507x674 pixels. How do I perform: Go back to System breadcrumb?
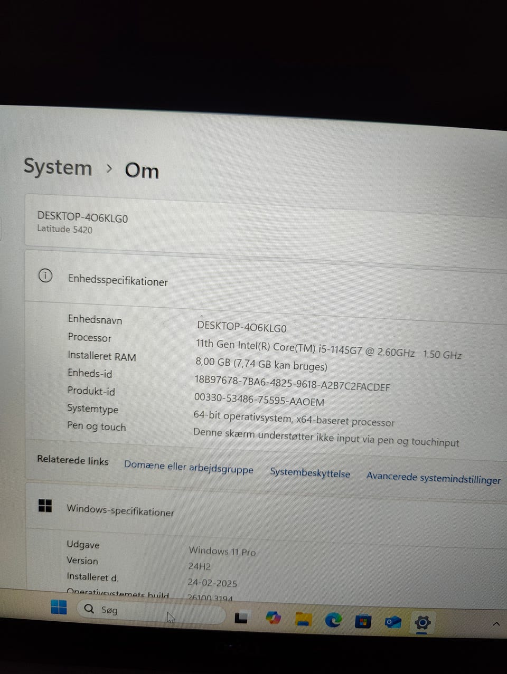[58, 167]
